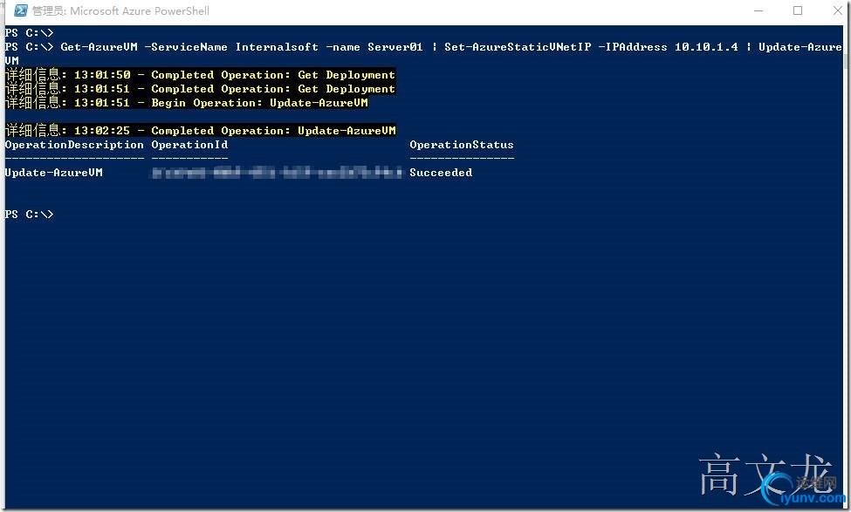The width and height of the screenshot is (851, 512).
Task: Click the 13:01:50 'Get Deployment' line
Action: pos(200,74)
